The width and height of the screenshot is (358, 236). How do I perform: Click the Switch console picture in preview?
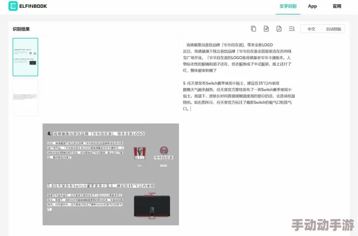[x=152, y=206]
